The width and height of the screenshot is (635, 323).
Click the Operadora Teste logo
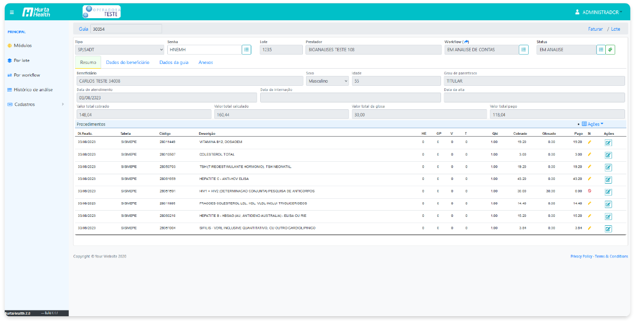tap(102, 11)
